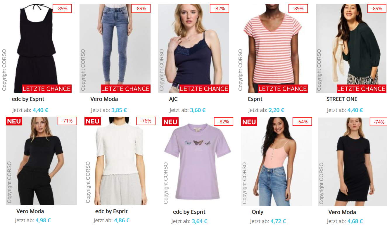
Task: Click LETZTE CHANCE banner on STREET ONE blouse
Action: 361,89
